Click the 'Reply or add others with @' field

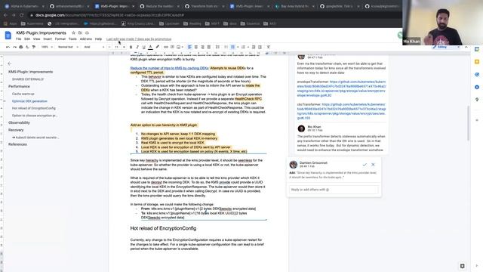pyautogui.click(x=334, y=190)
